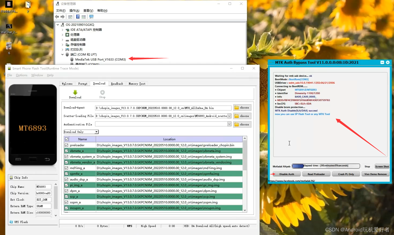The image size is (394, 235).
Task: Click the properties sheet toolbar icon
Action: tap(84, 17)
